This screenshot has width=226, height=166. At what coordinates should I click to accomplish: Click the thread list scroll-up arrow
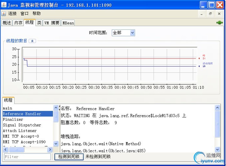coord(56,108)
